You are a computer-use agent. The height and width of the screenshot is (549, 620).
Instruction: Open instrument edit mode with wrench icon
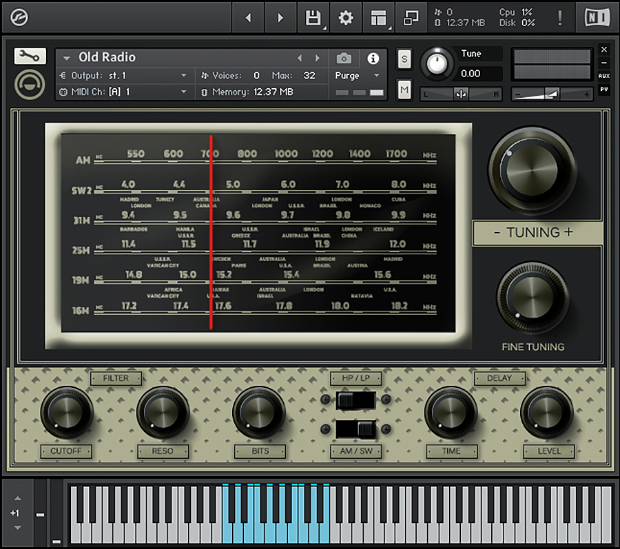(x=30, y=56)
